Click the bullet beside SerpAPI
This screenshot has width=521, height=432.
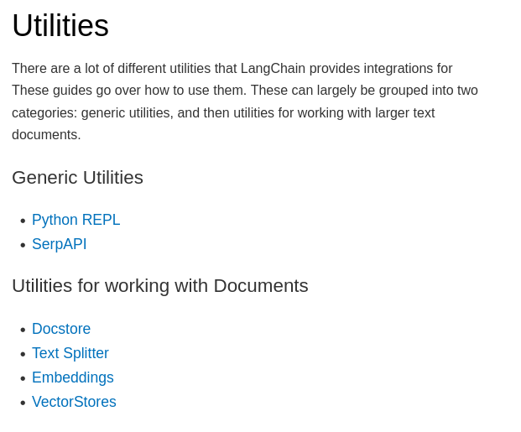[23, 245]
